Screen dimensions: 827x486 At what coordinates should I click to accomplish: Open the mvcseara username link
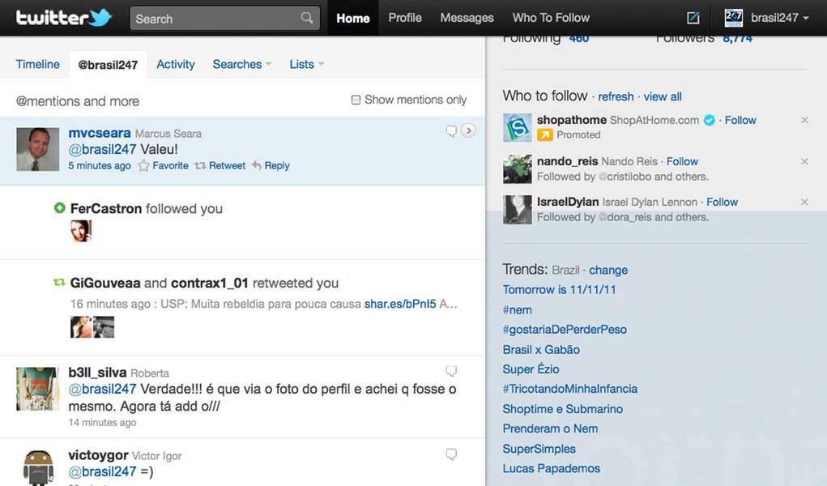pos(100,133)
